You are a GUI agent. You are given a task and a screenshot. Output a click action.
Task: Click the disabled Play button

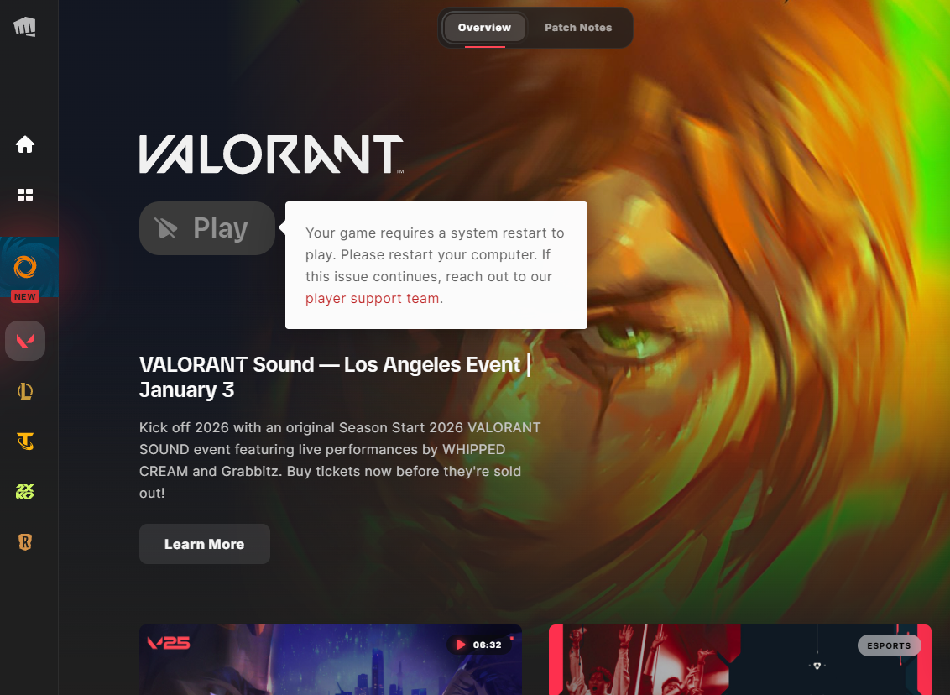(x=207, y=228)
